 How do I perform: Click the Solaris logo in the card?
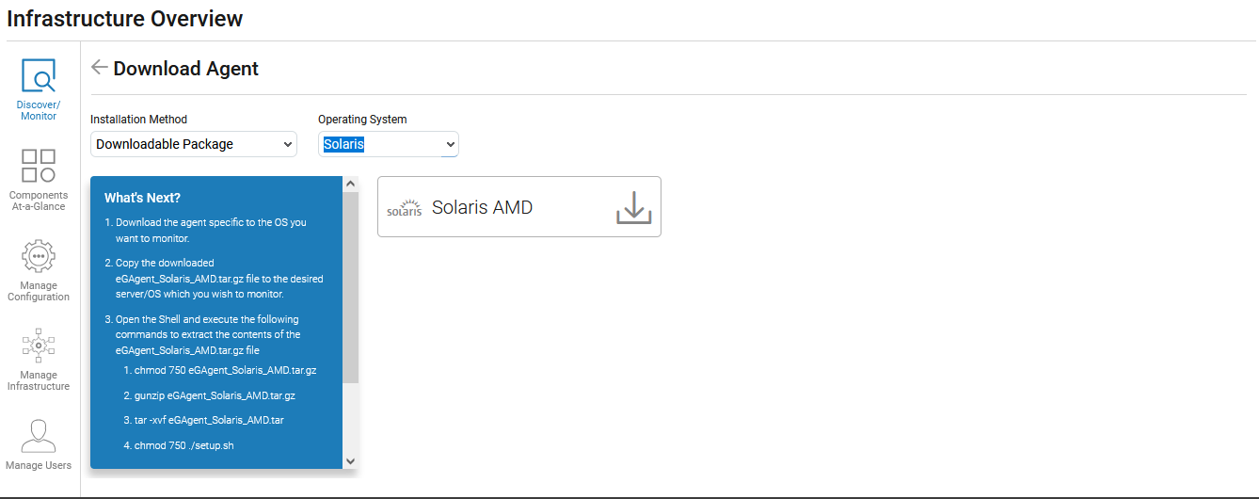404,208
